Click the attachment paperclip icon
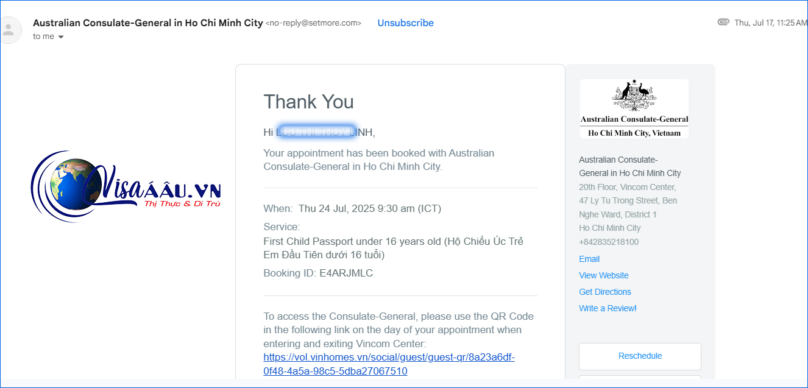Image resolution: width=808 pixels, height=388 pixels. (x=723, y=22)
